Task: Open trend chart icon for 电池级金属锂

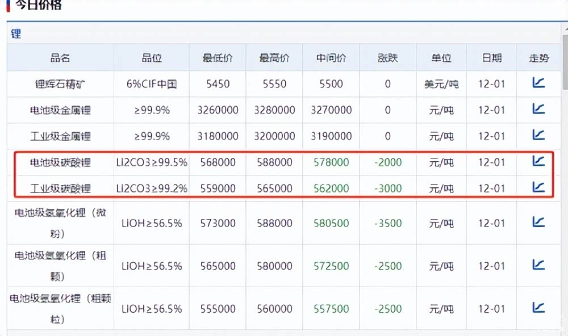Action: pyautogui.click(x=538, y=109)
